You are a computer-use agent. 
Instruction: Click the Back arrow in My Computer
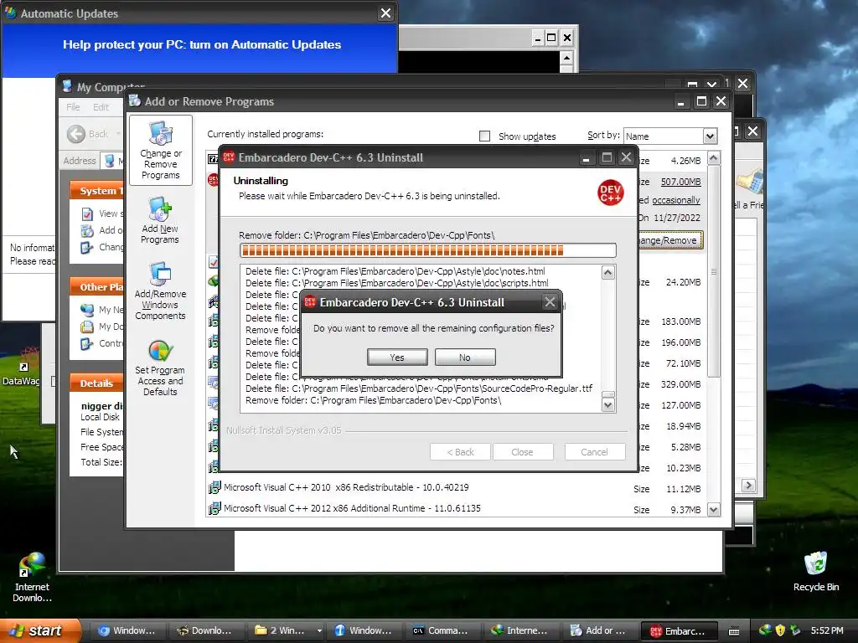[76, 134]
